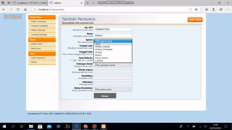Choose 'Pilih agama anda' placeholder option
This screenshot has width=232, height=130.
coord(113,41)
